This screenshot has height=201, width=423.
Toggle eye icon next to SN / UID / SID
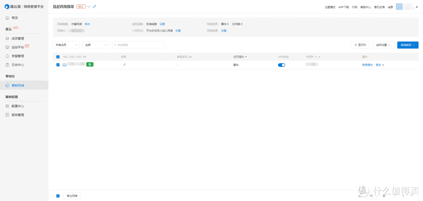85,57
